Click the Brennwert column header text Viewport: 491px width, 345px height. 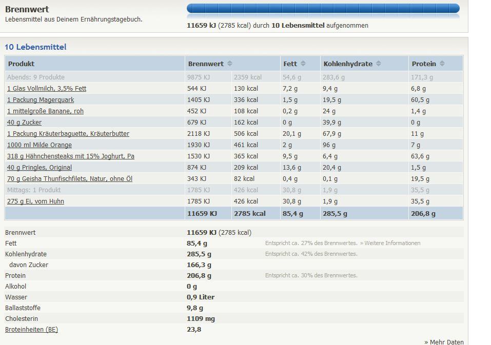point(206,64)
